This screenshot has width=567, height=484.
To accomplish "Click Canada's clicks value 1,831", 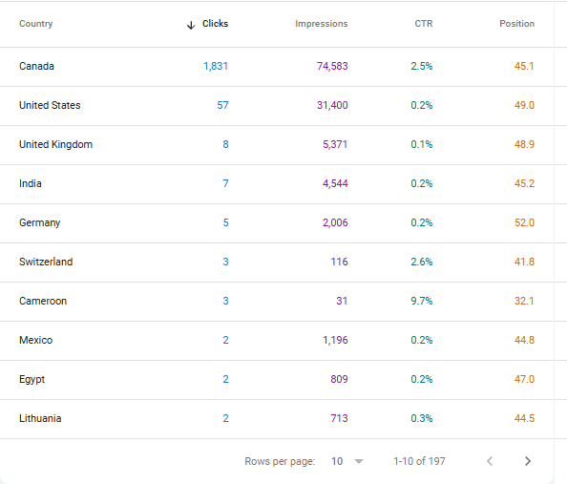I will coord(216,66).
